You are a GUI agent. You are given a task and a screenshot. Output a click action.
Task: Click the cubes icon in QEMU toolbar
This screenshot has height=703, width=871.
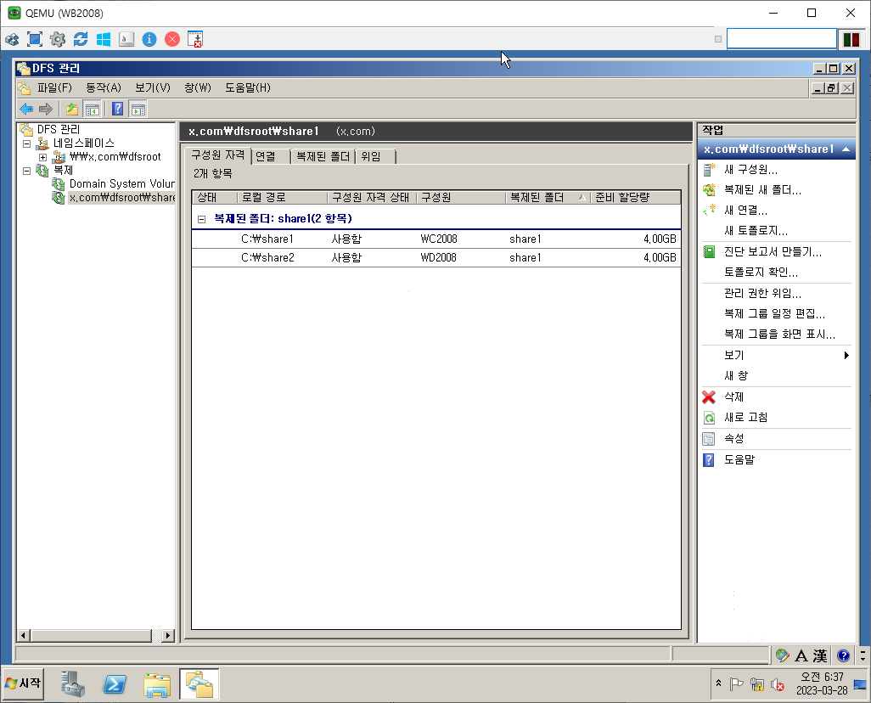(x=12, y=39)
